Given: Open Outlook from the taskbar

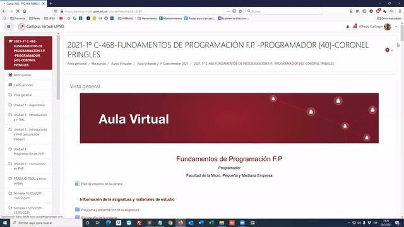Looking at the screenshot, I should coord(191,223).
